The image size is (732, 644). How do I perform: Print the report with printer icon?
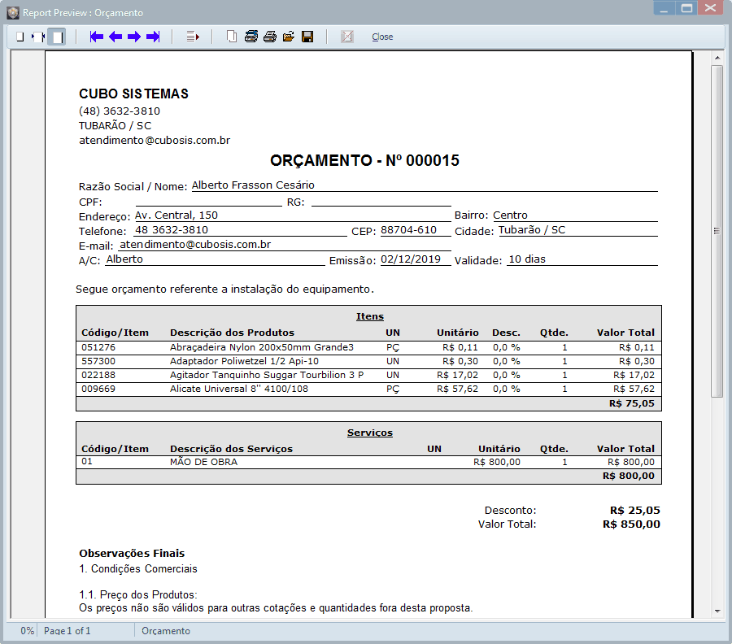coord(270,37)
